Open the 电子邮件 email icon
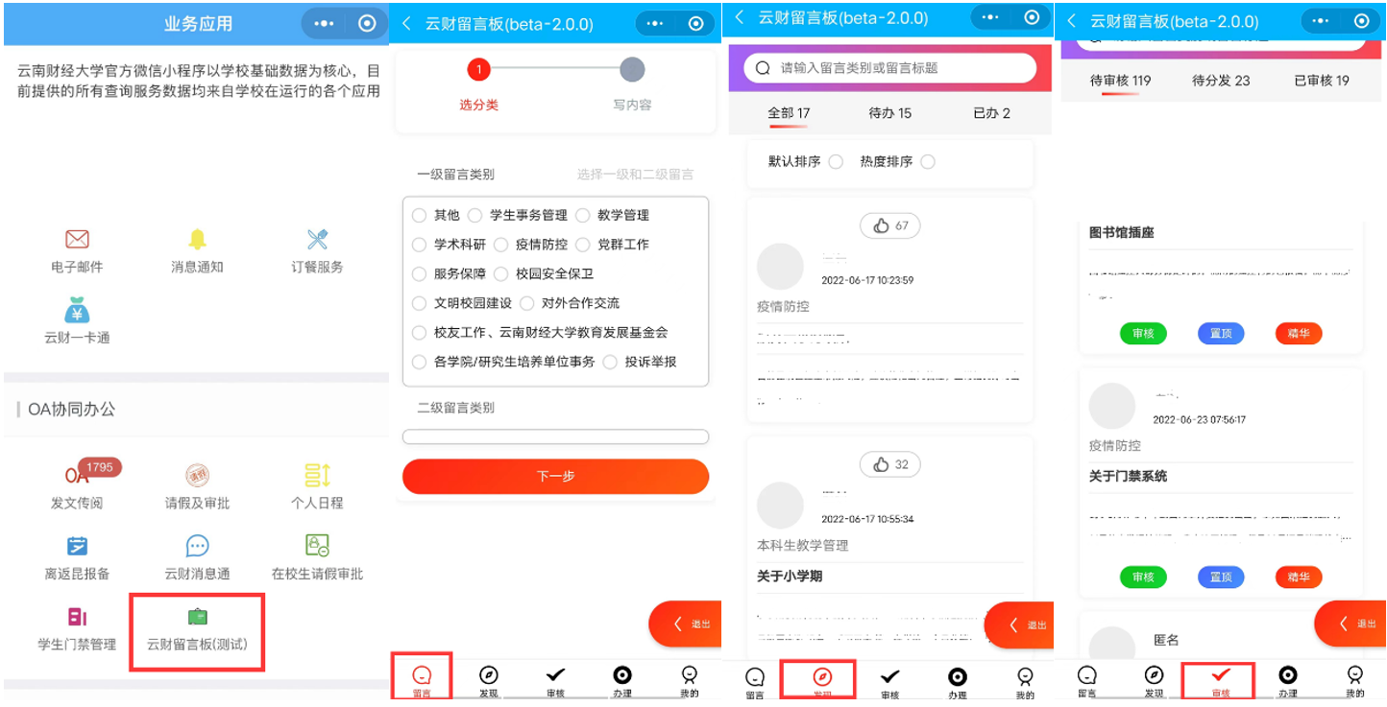This screenshot has height=707, width=1387. [x=77, y=240]
